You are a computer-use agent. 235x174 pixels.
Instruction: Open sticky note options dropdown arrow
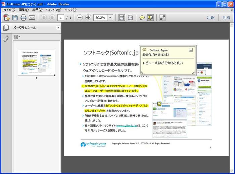click(148, 50)
